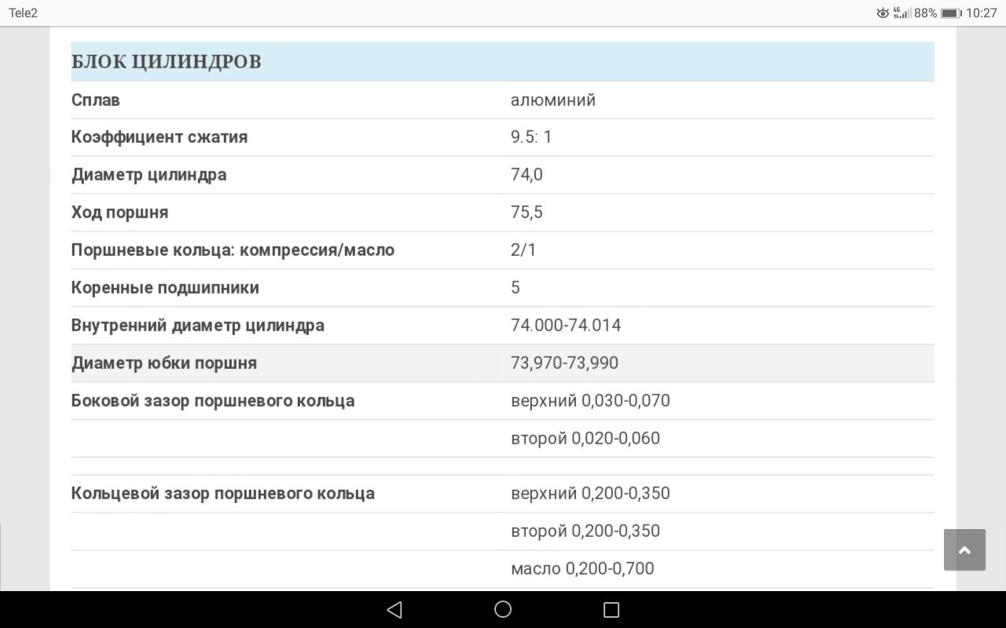Tap the 4G signal strength indicator

(x=901, y=13)
